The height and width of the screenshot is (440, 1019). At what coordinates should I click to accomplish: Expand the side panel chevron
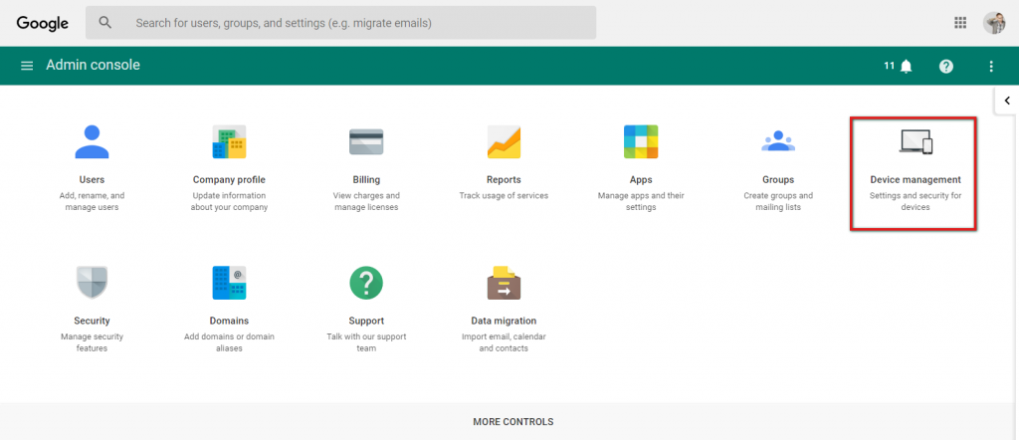[x=1007, y=101]
